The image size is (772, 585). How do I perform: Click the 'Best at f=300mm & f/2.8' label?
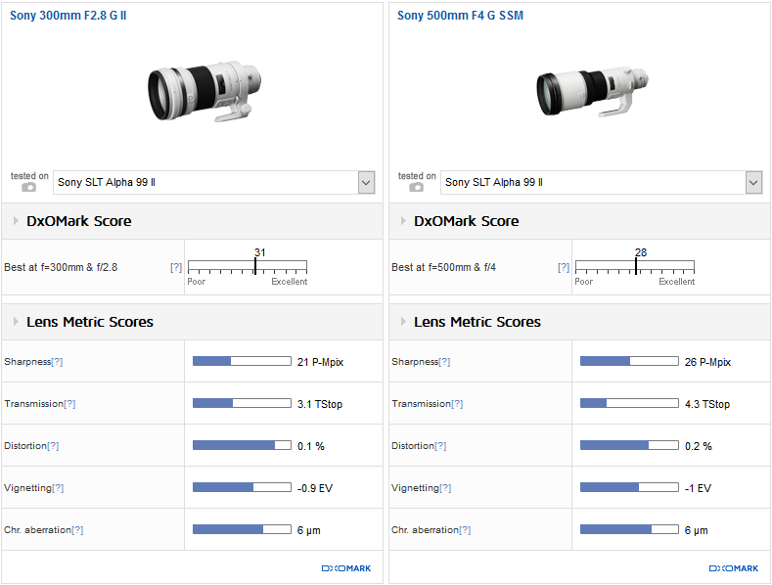coord(61,267)
